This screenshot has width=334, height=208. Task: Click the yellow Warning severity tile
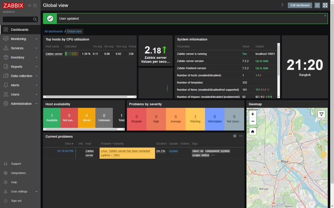point(195,119)
